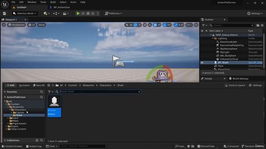Select the translate gizmo tool
Image resolution: width=266 pixels, height=149 pixels.
click(131, 25)
